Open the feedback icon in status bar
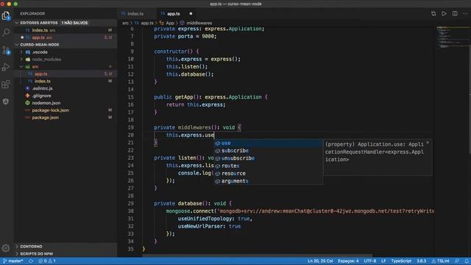The image size is (471, 265). point(457,261)
